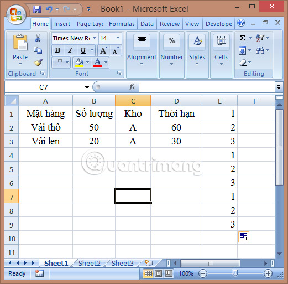Screen dimensions: 288x284
Task: Click the Paste clipboard icon
Action: coord(20,43)
